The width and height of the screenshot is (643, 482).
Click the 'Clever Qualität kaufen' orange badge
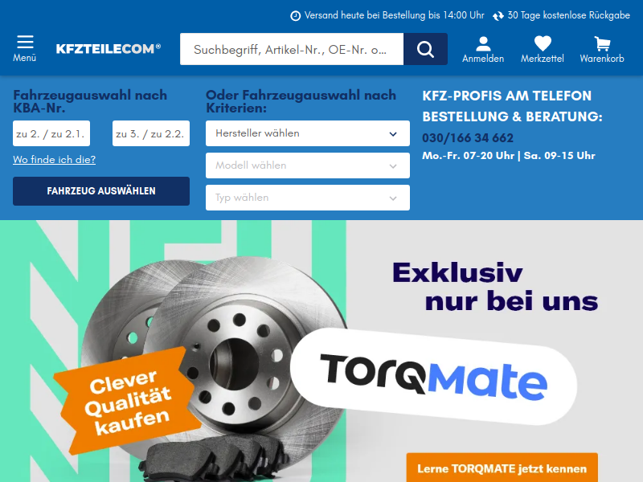(127, 400)
